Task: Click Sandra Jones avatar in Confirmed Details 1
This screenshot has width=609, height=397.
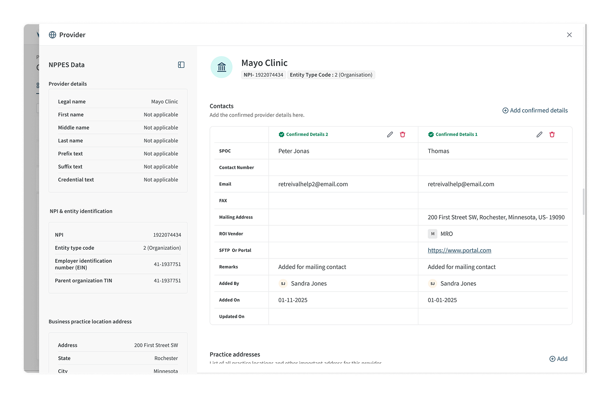Action: pyautogui.click(x=432, y=284)
